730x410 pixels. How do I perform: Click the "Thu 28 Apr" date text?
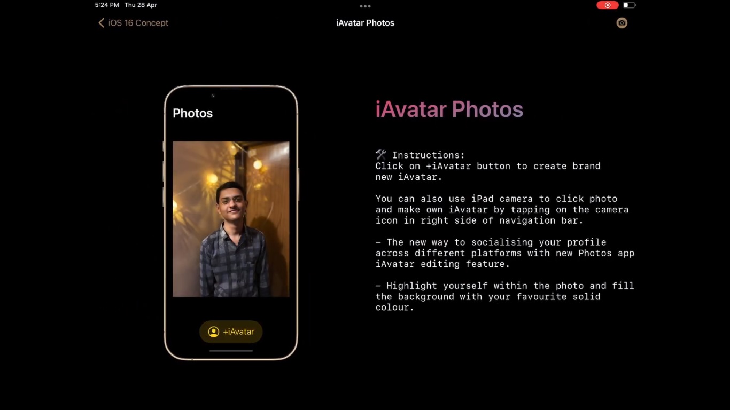point(141,5)
